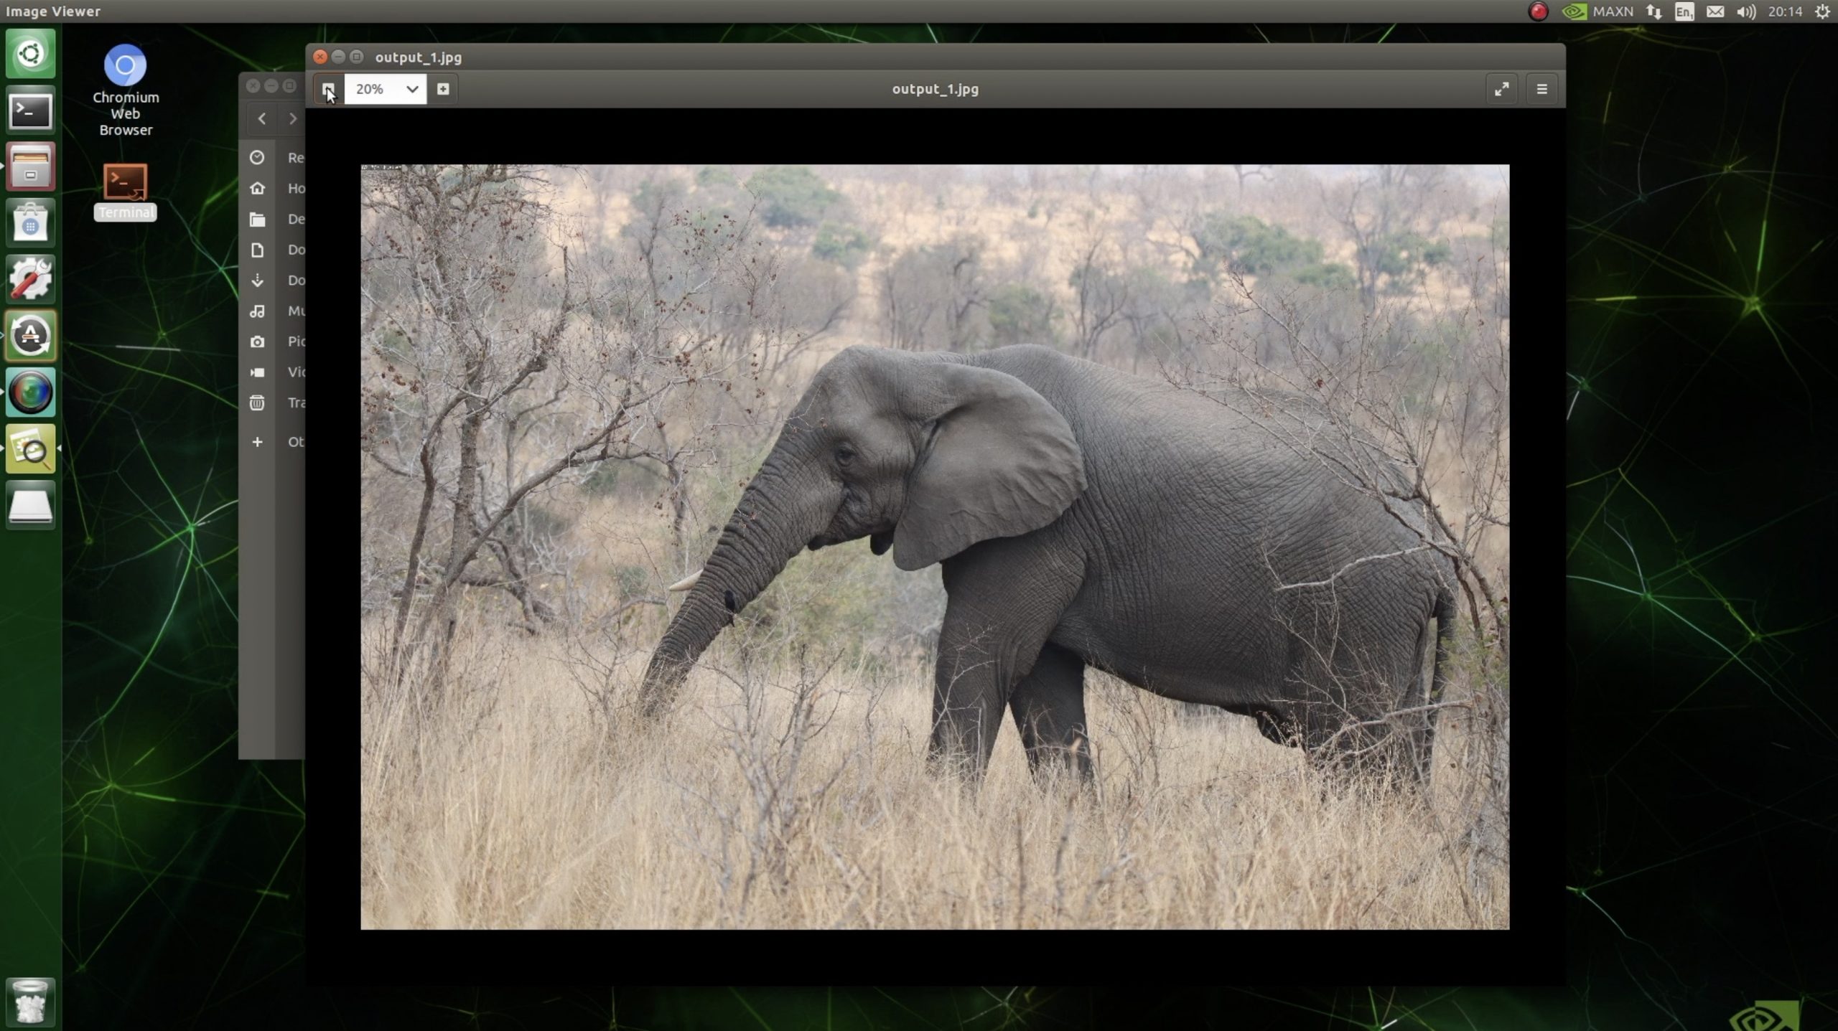This screenshot has height=1031, width=1838.
Task: Open the image viewer hamburger menu
Action: [1541, 89]
